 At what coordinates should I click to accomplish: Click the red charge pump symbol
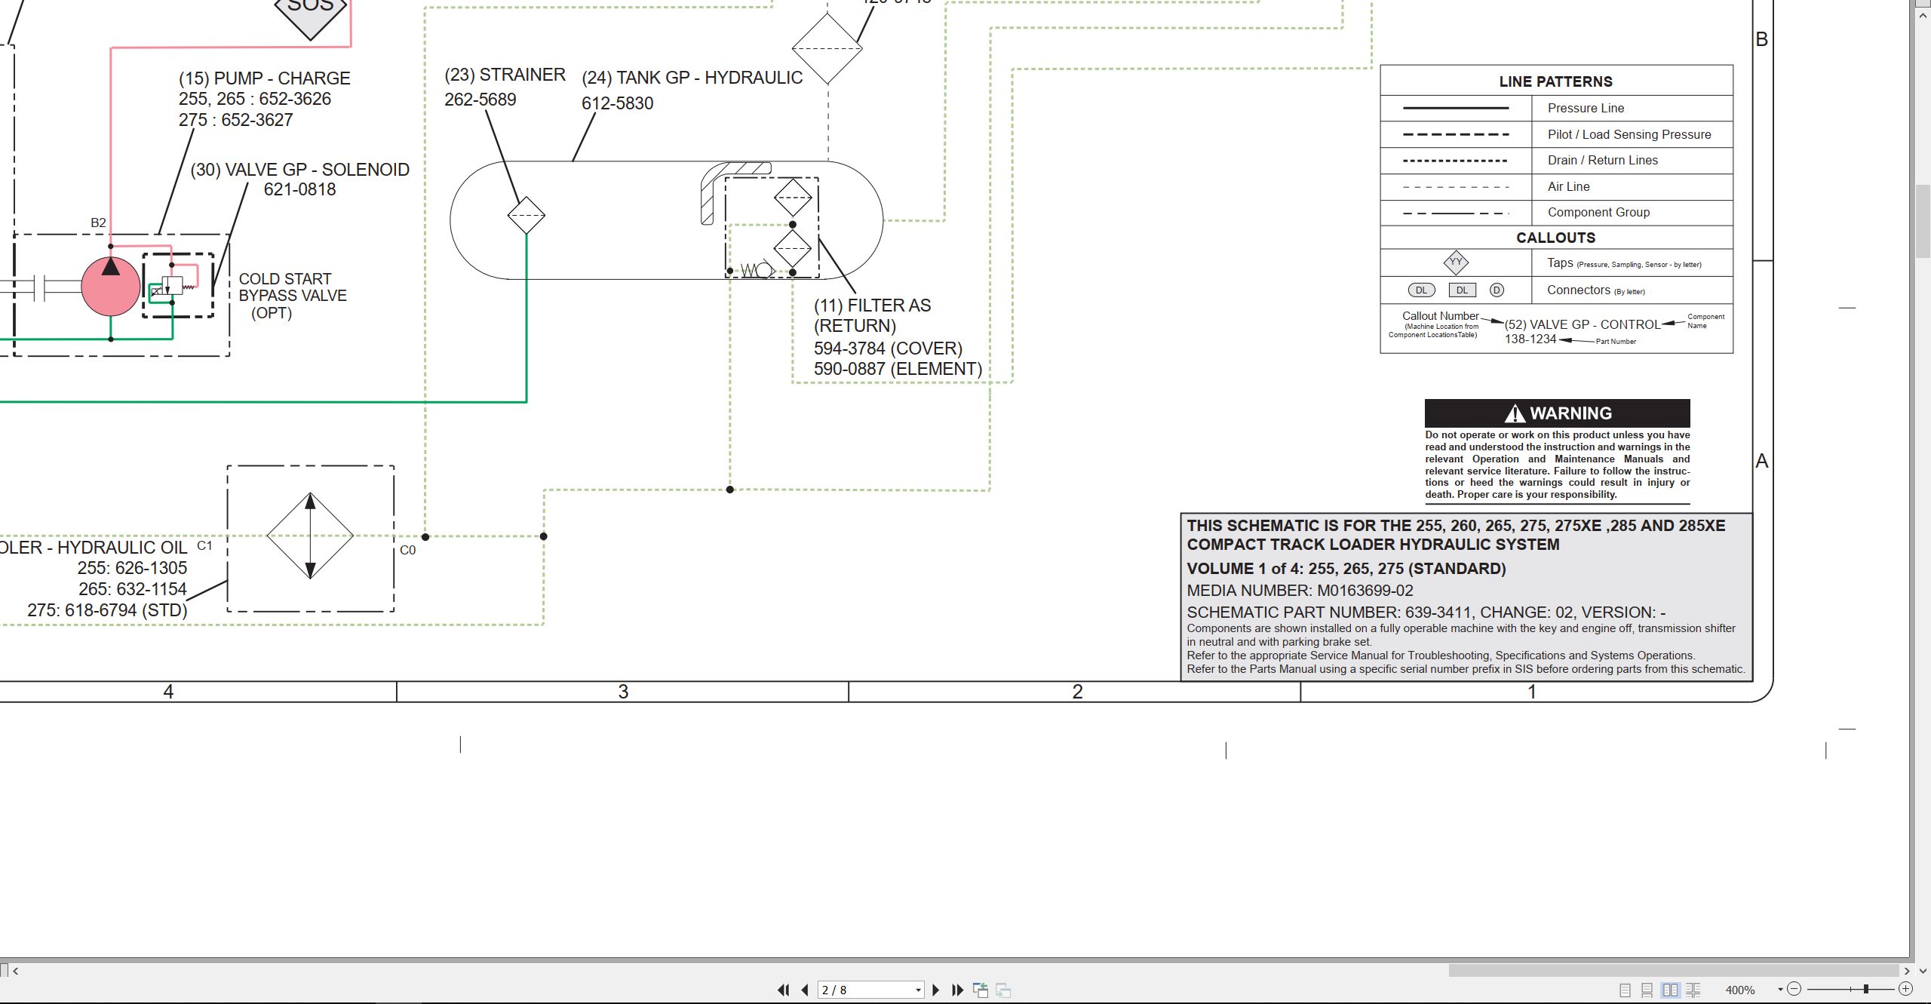pyautogui.click(x=111, y=286)
